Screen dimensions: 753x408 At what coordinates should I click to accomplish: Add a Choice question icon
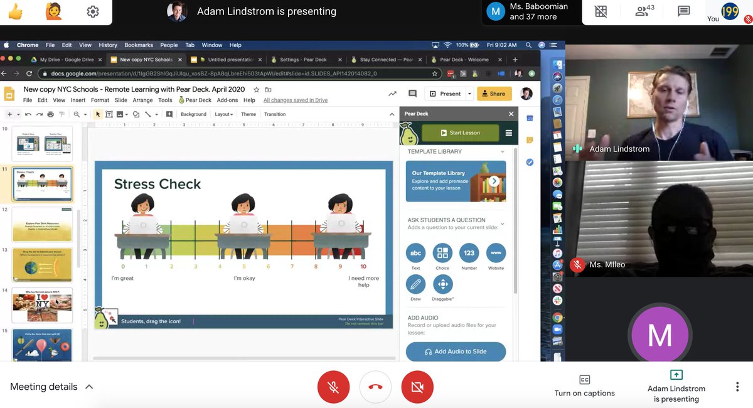pos(442,253)
